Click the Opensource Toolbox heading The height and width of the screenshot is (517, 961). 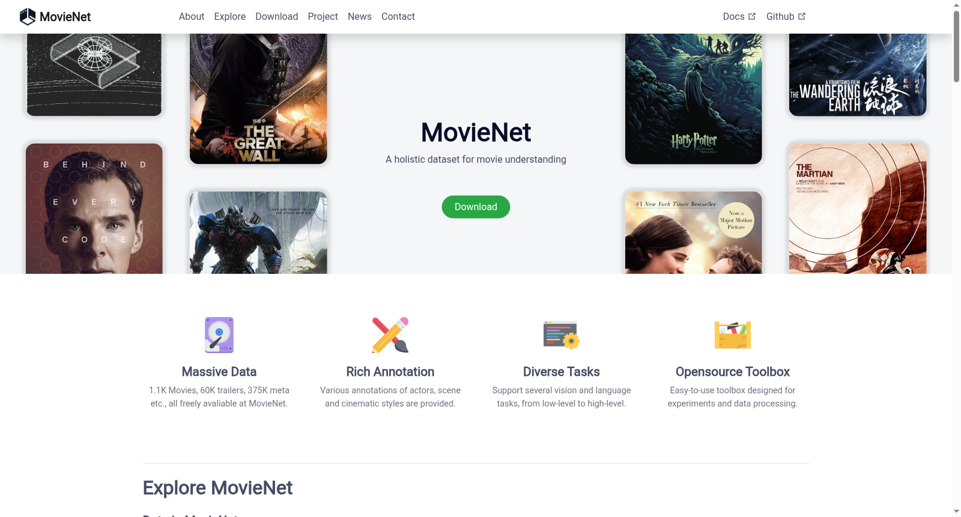(733, 372)
